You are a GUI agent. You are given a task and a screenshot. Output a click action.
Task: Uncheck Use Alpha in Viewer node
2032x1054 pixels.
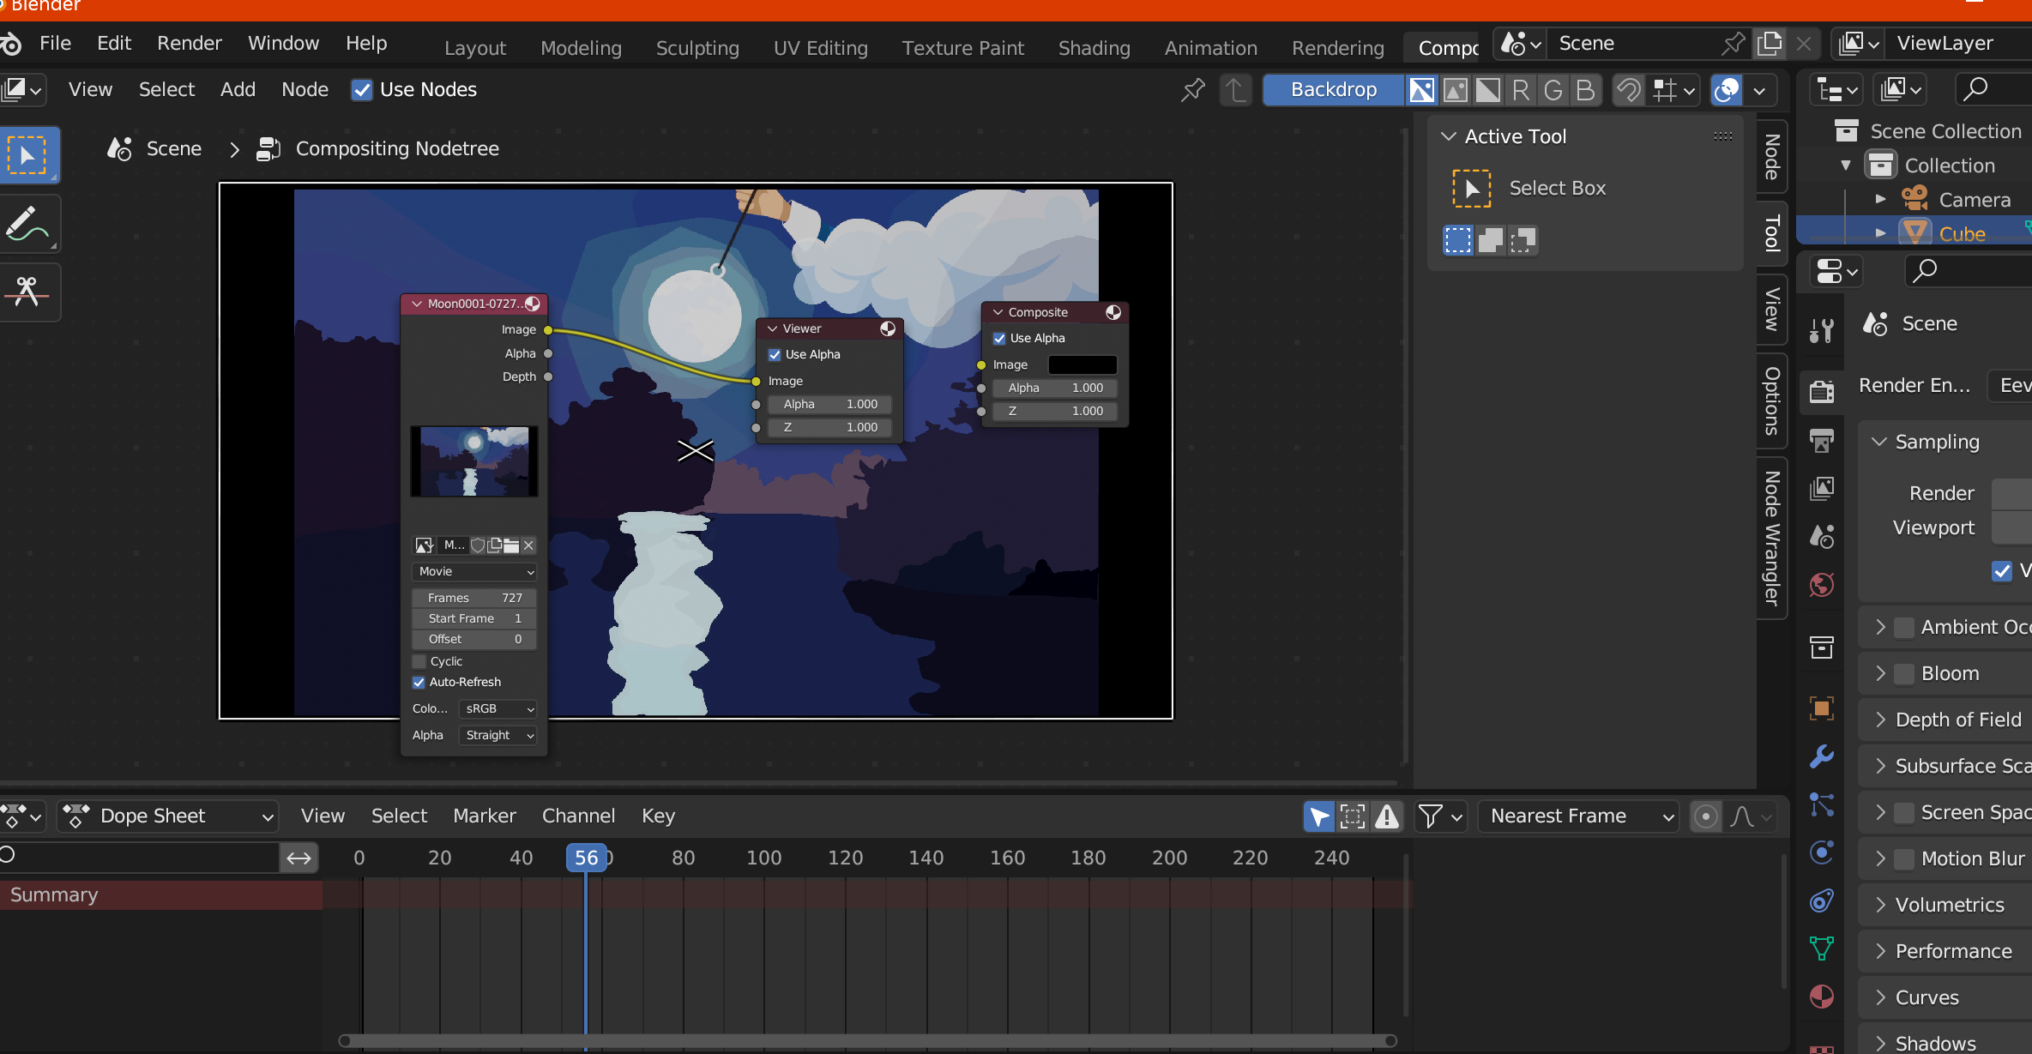tap(775, 354)
